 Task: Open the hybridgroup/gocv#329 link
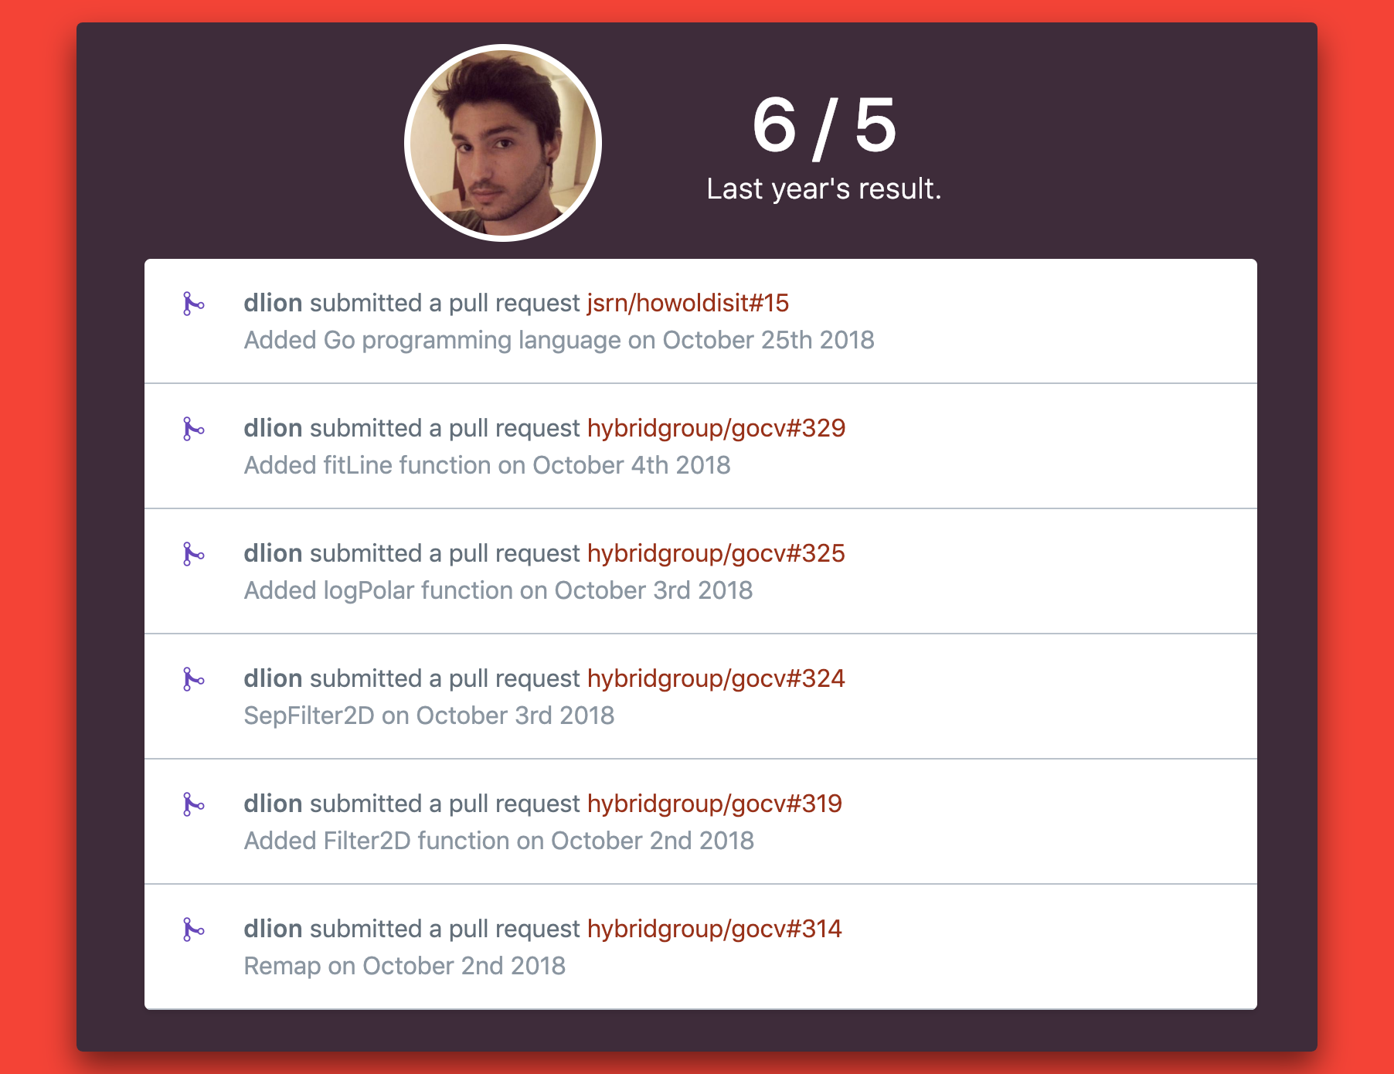click(716, 428)
